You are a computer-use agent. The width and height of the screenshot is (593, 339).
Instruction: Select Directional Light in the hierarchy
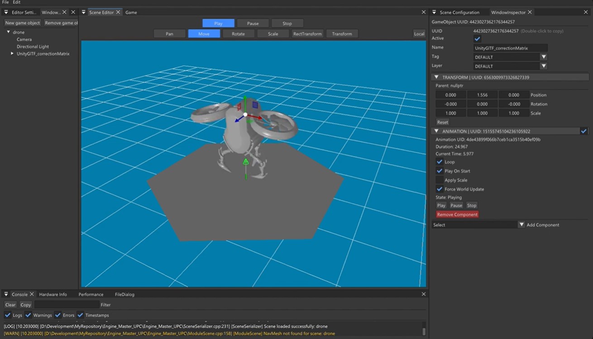pyautogui.click(x=33, y=47)
